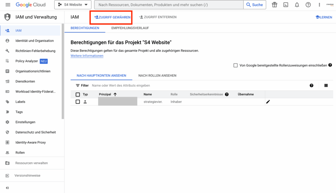Screen dimensions: 336x193
Task: Click the Übernahme column header
Action: pos(246,95)
